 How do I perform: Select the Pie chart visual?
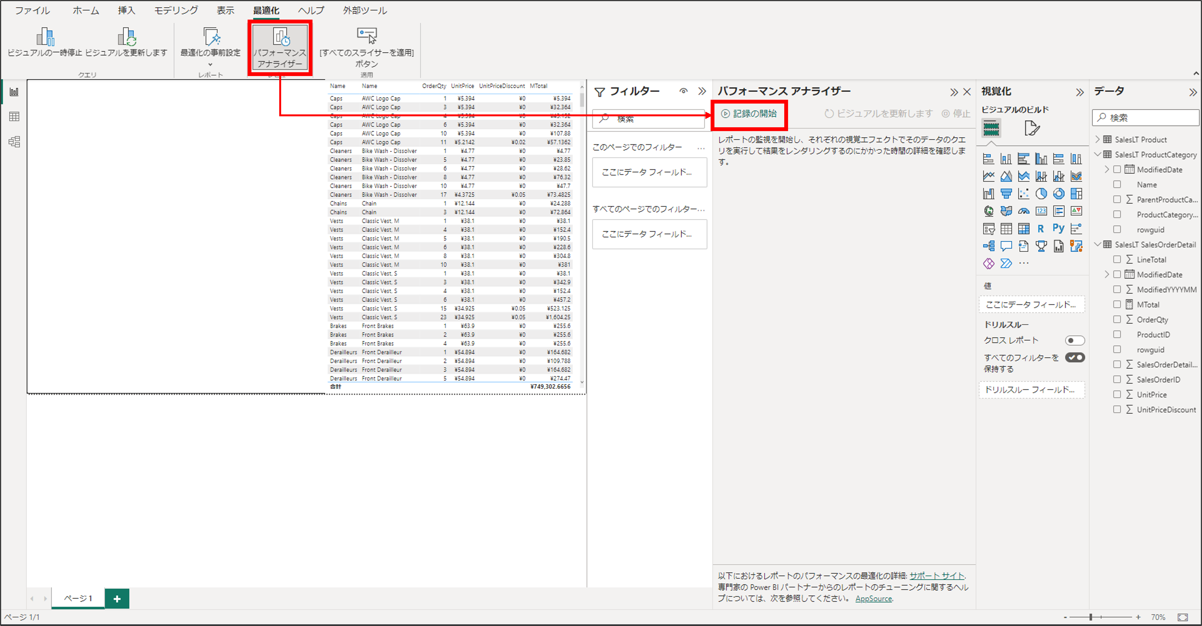coord(1041,193)
